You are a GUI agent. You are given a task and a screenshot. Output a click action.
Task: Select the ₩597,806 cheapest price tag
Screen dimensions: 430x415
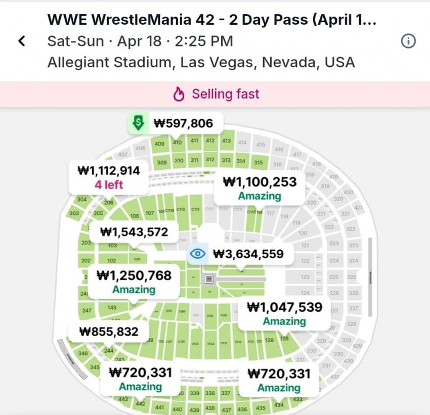184,123
